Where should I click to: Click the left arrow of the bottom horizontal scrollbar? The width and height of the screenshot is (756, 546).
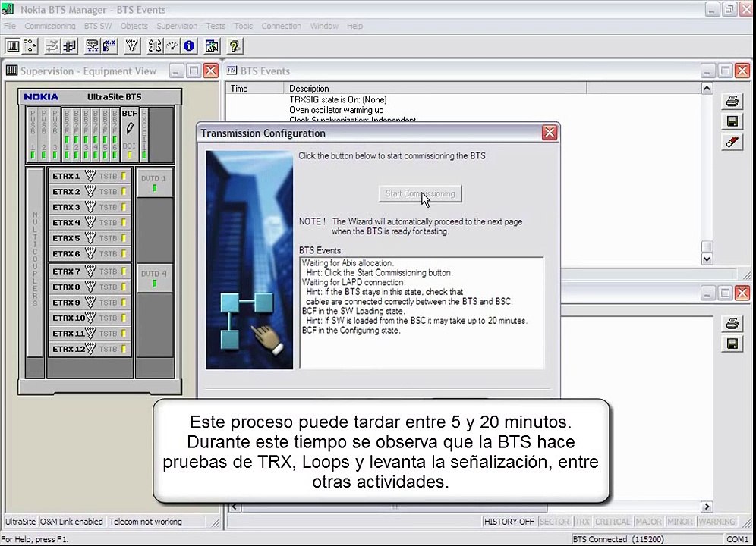tap(235, 507)
